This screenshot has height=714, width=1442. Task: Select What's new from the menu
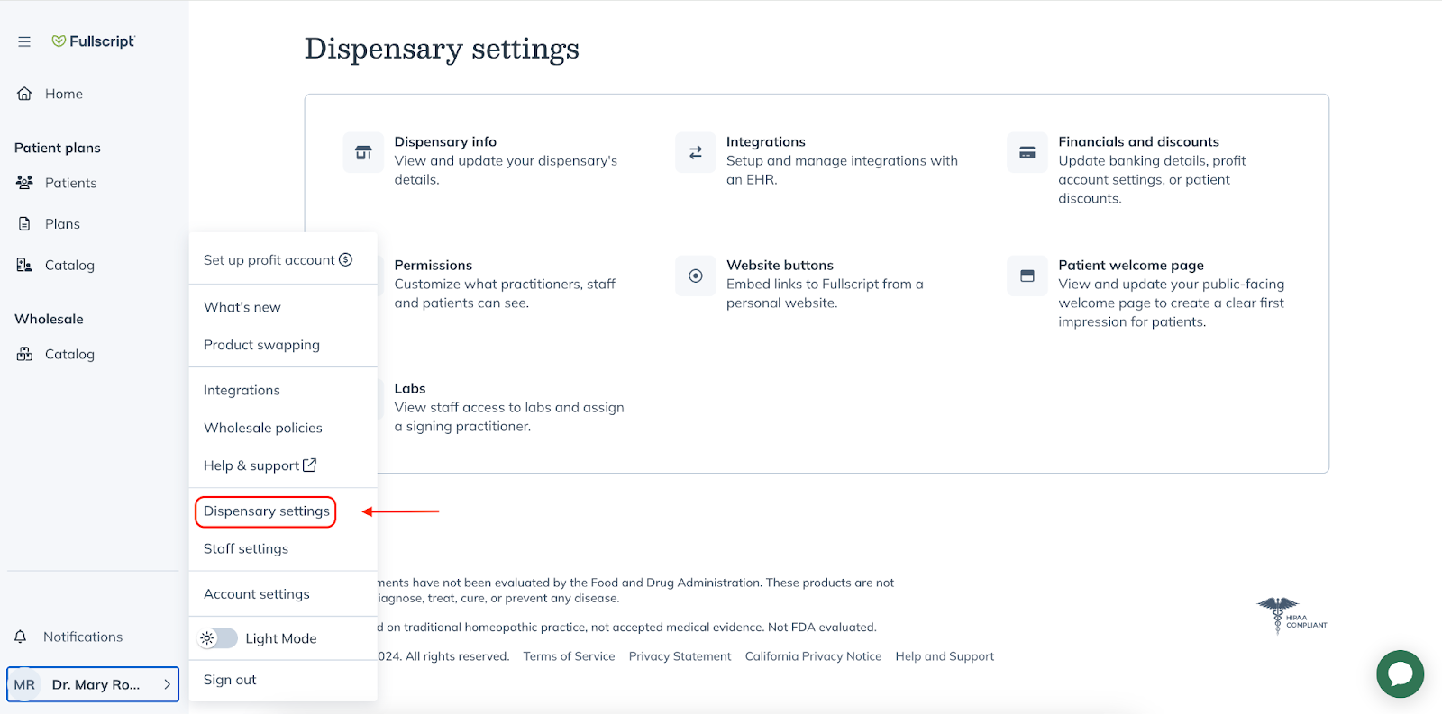pyautogui.click(x=242, y=306)
